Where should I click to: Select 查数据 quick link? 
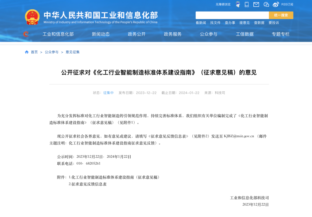coord(259,23)
